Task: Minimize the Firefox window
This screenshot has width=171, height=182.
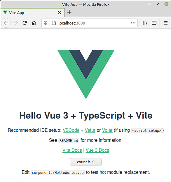Action: [149, 4]
